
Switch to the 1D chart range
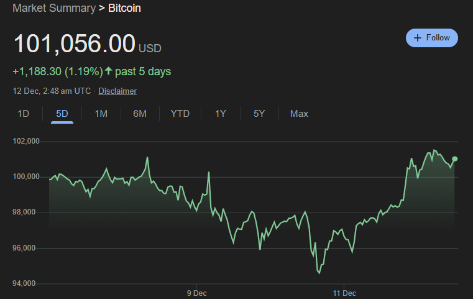pos(23,114)
